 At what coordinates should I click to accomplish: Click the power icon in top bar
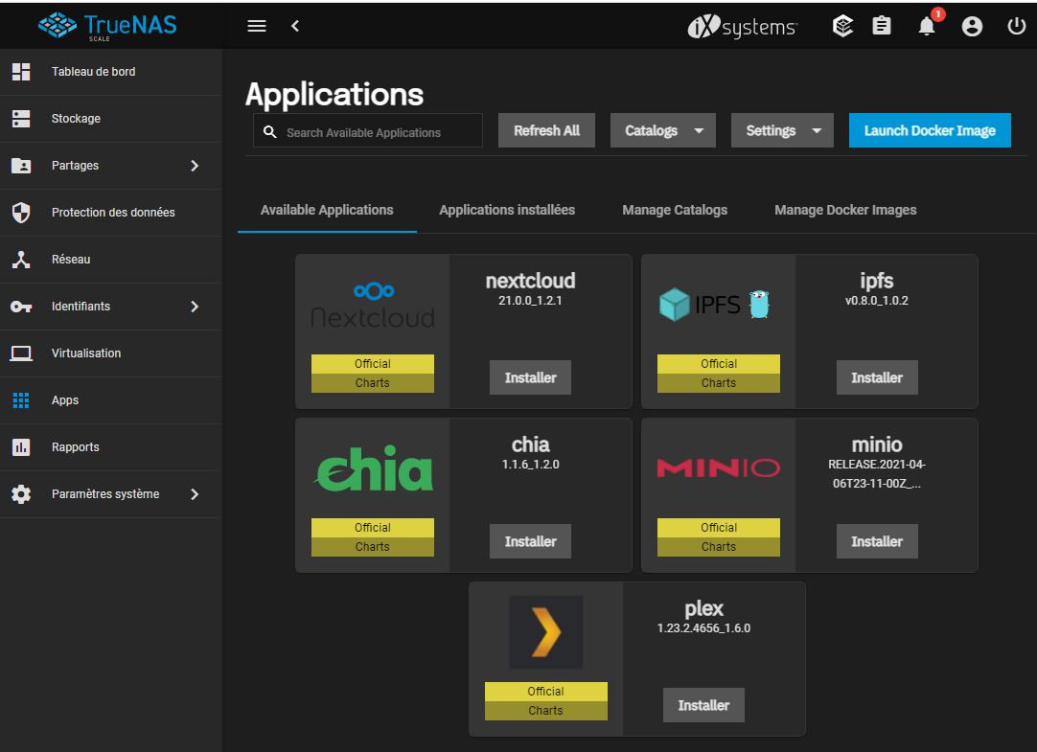tap(1016, 26)
